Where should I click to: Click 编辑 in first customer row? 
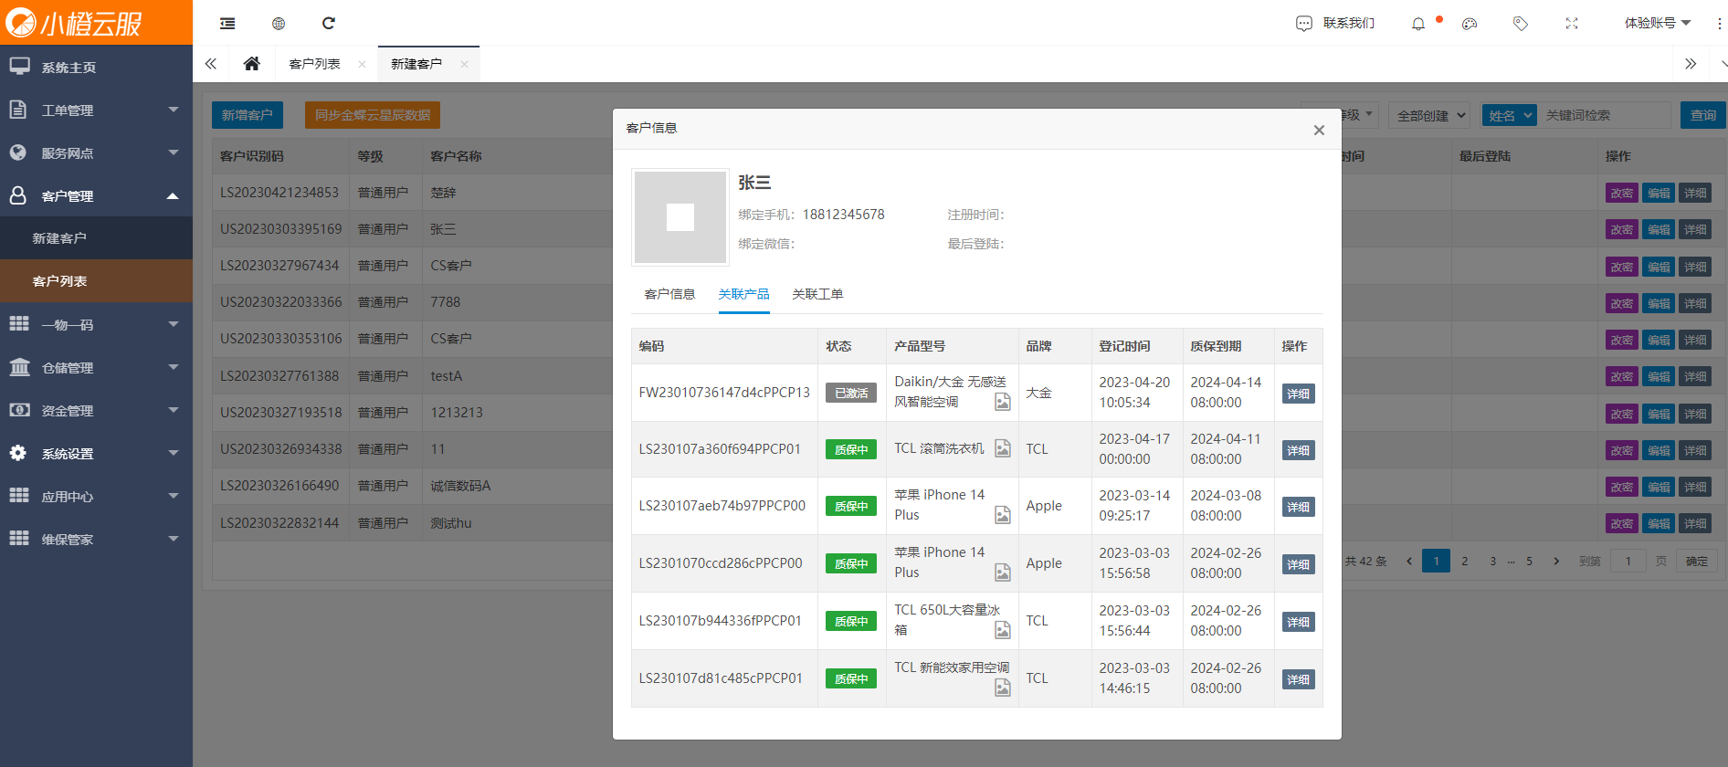coord(1659,193)
